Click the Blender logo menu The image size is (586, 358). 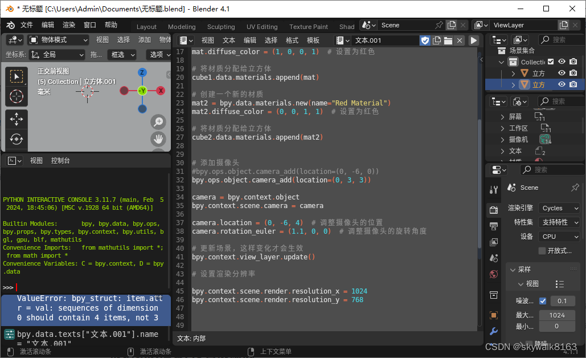[10, 25]
